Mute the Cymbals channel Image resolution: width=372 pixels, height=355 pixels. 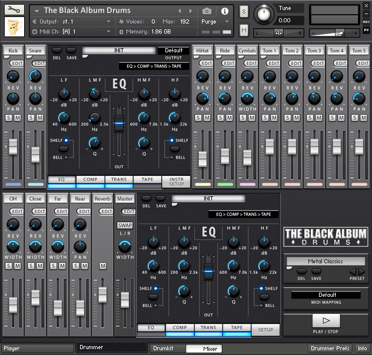(x=251, y=118)
